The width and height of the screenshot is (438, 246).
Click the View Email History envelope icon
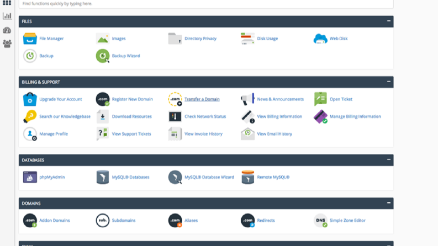click(x=247, y=134)
